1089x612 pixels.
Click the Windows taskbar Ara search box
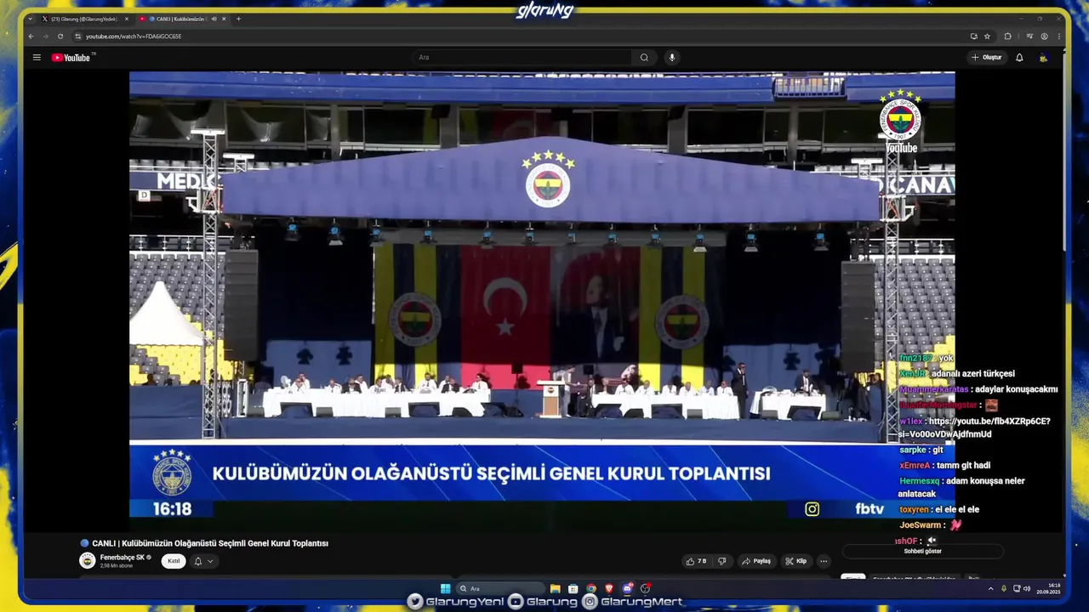pyautogui.click(x=499, y=588)
